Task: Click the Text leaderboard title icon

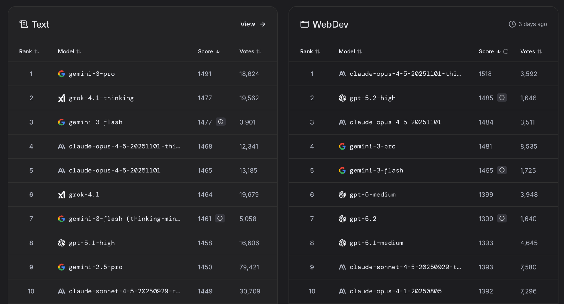Action: tap(23, 24)
